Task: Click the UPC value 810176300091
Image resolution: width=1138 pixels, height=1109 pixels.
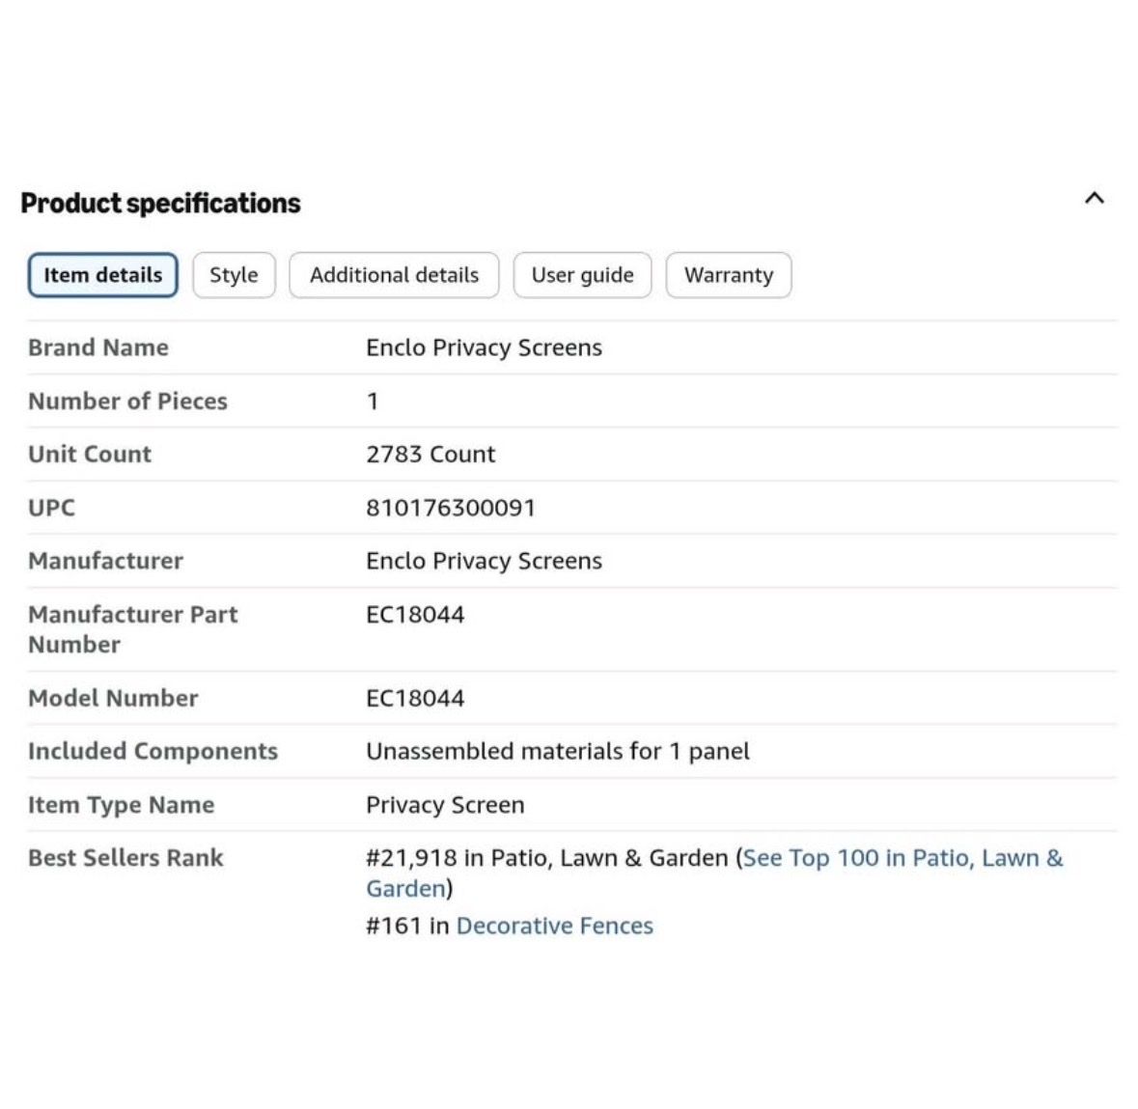Action: pos(451,508)
